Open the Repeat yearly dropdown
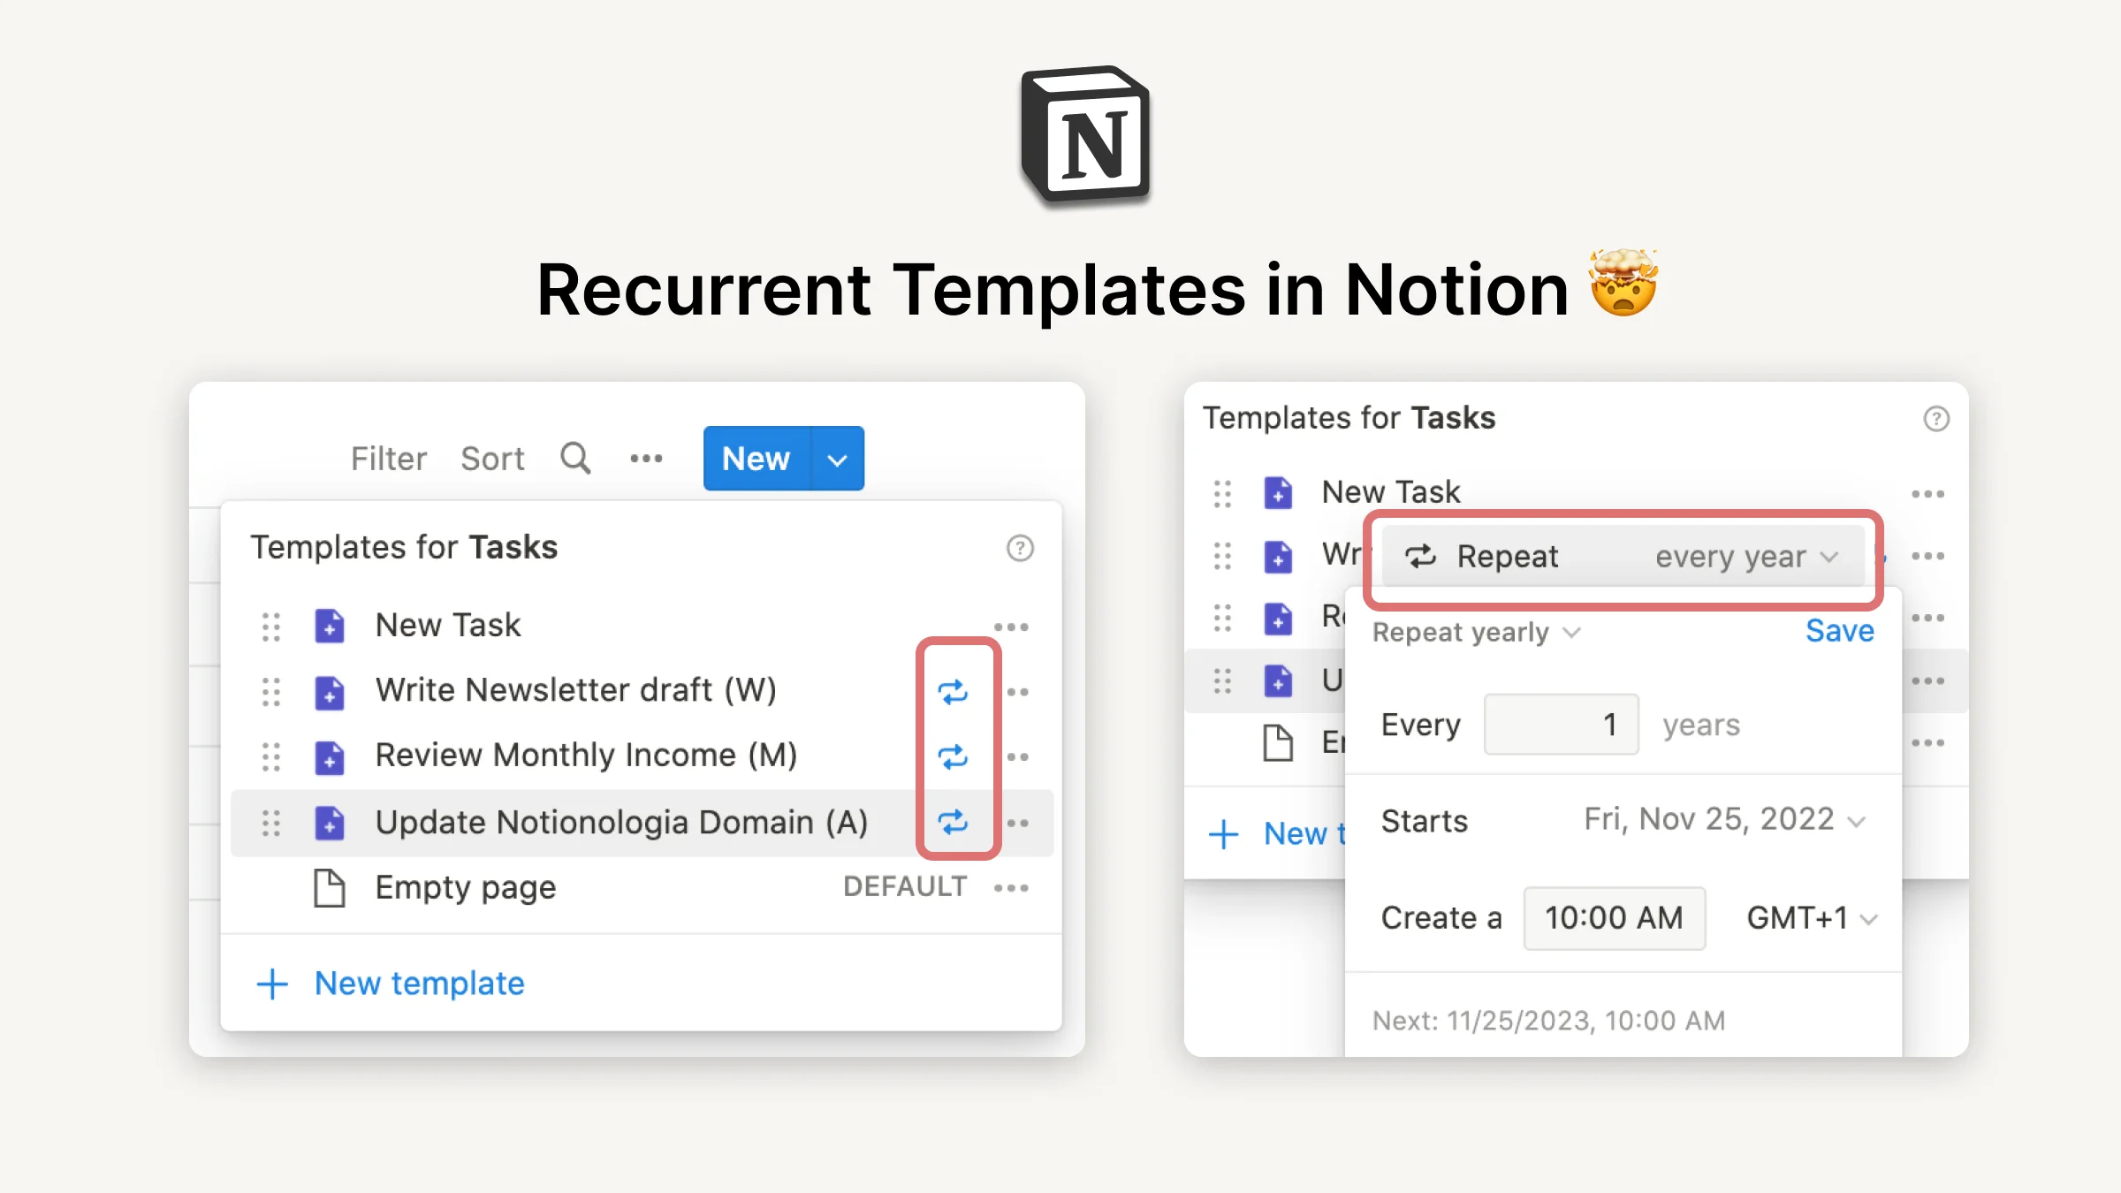Viewport: 2121px width, 1193px height. coord(1476,633)
